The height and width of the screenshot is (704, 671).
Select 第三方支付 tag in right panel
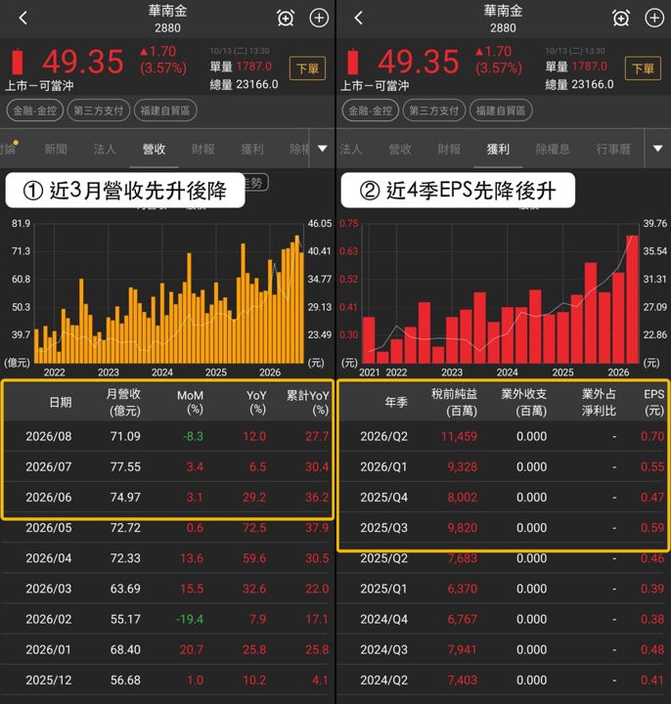434,110
